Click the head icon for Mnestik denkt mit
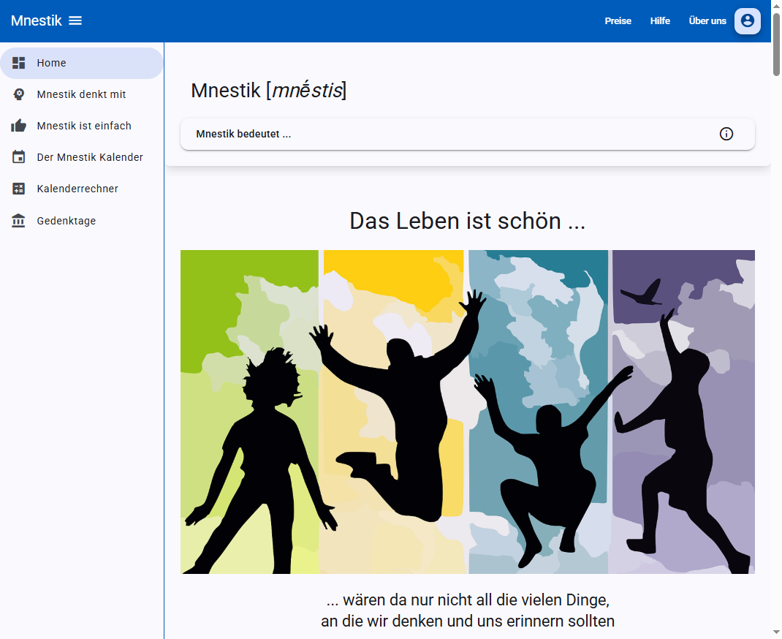Screen dimensions: 782x639 (18, 94)
